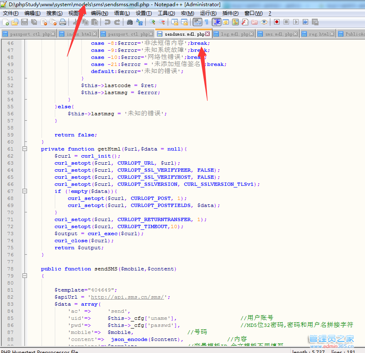Collapse the sendSMS function fold at line 79
365x353 pixels.
pos(24,276)
